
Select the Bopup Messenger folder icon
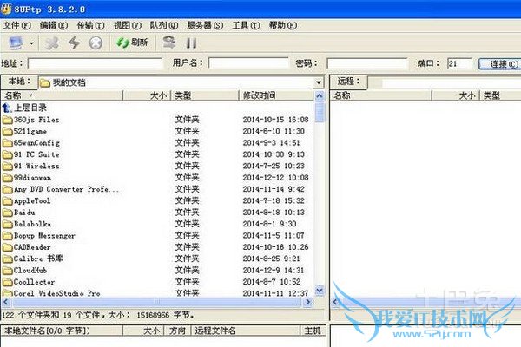[x=7, y=236]
